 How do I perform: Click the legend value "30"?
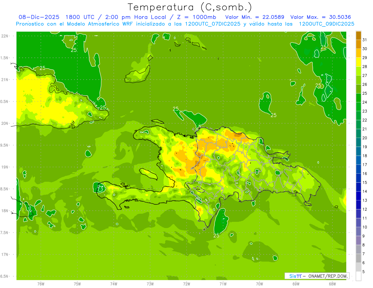pyautogui.click(x=365, y=49)
